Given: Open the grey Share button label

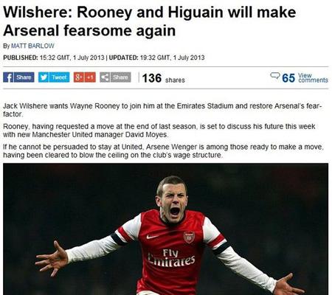Looking at the screenshot, I should 120,77.
